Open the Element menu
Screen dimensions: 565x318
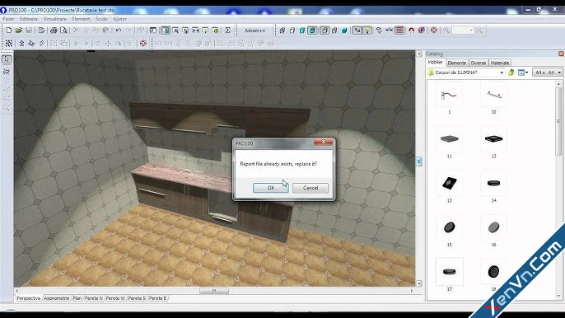tap(81, 19)
